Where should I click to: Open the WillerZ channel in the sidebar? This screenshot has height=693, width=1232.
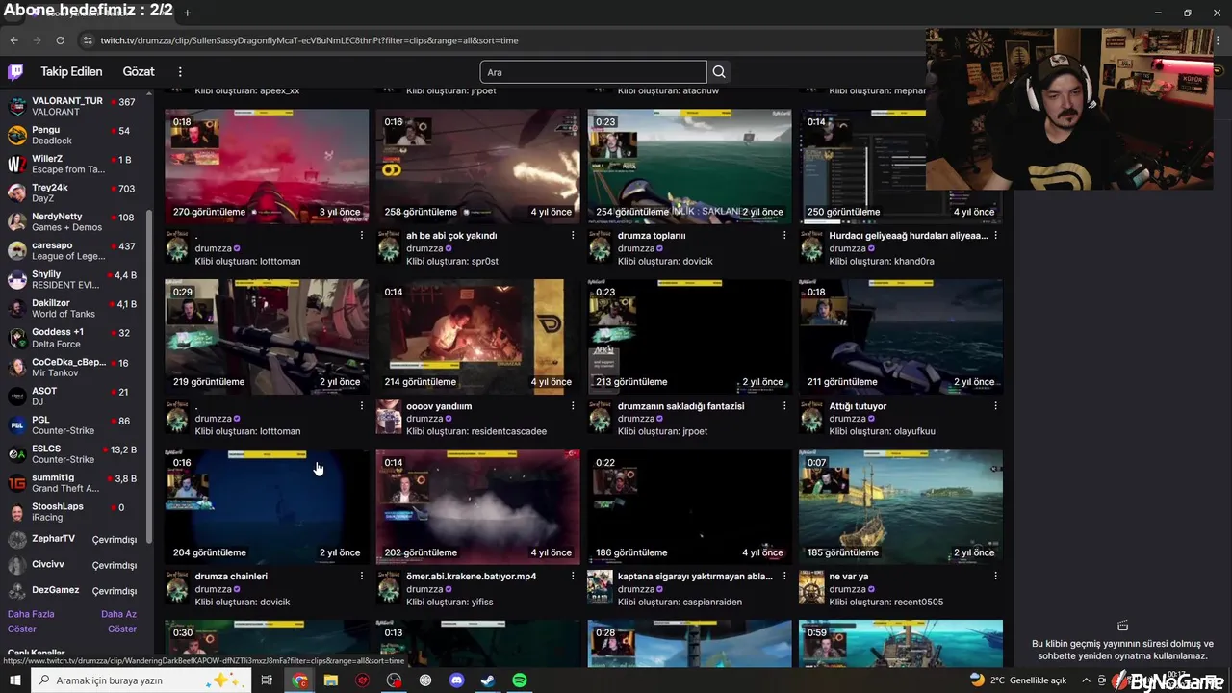coord(73,164)
